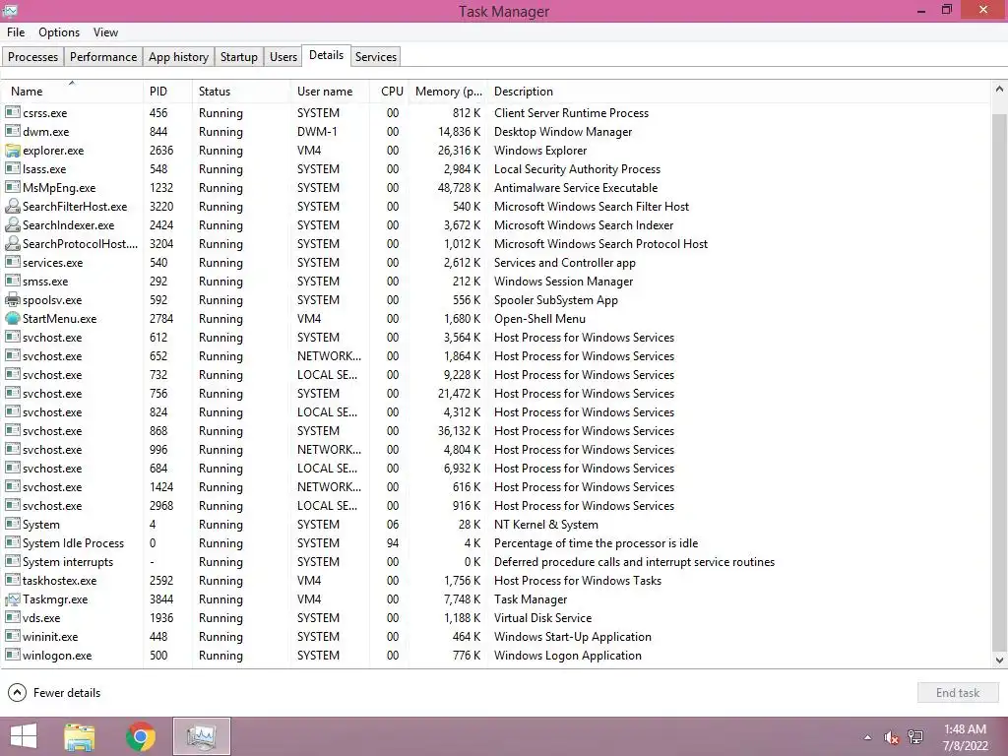Click the SearchProtocolHost process icon
This screenshot has width=1008, height=756.
click(12, 244)
